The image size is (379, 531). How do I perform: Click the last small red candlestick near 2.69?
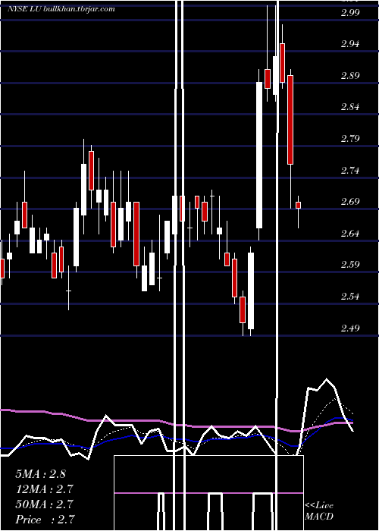point(298,206)
